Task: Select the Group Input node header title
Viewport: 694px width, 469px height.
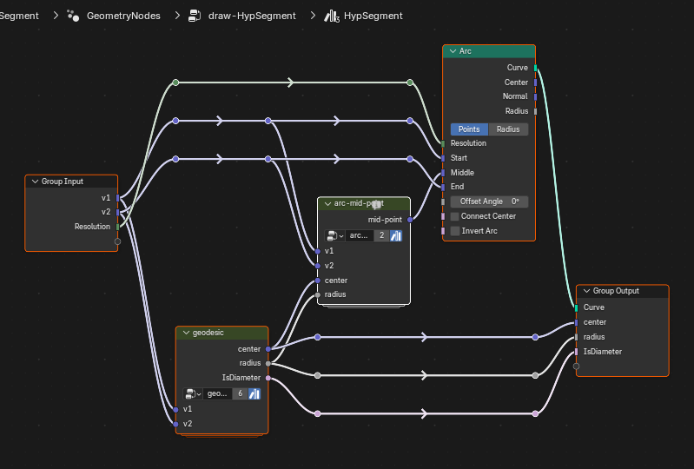Action: (x=63, y=182)
